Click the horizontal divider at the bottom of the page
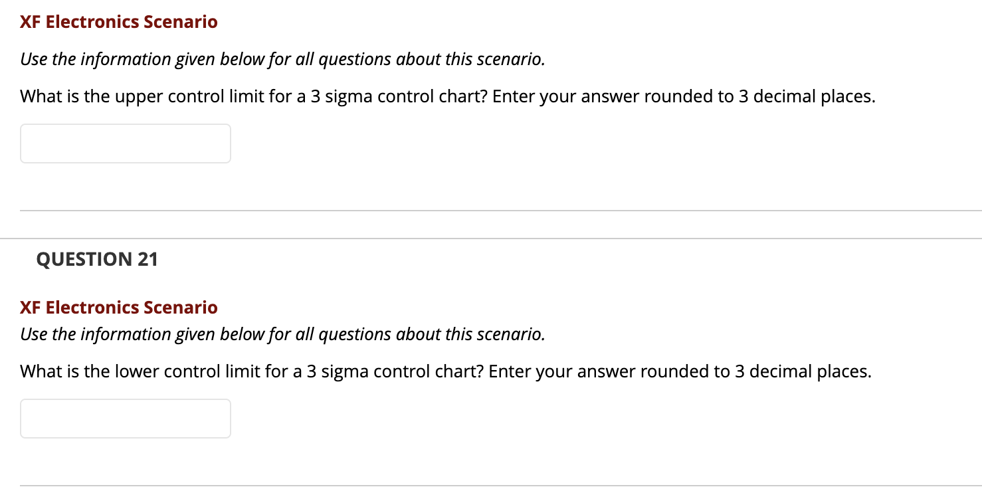This screenshot has height=489, width=982. 491,485
